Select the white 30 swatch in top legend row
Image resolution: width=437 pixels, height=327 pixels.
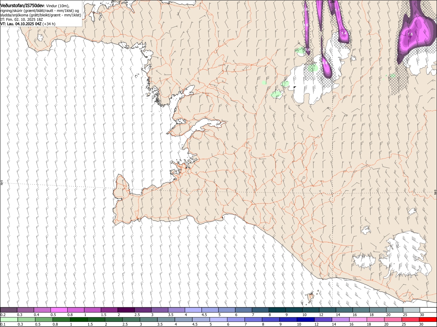coord(428,310)
